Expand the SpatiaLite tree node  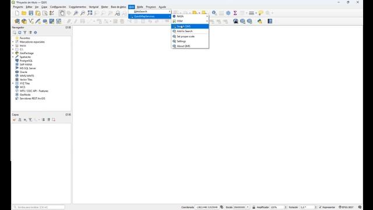tap(13, 57)
